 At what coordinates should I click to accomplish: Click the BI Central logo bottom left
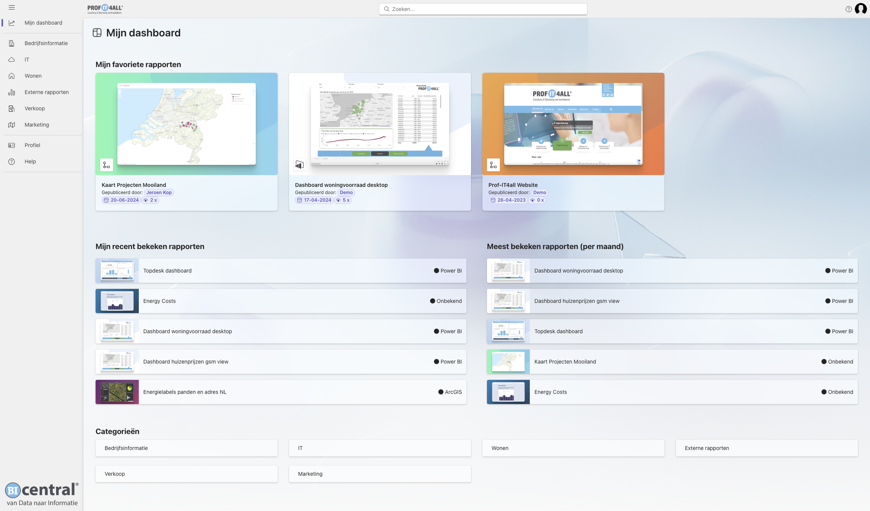pos(41,490)
